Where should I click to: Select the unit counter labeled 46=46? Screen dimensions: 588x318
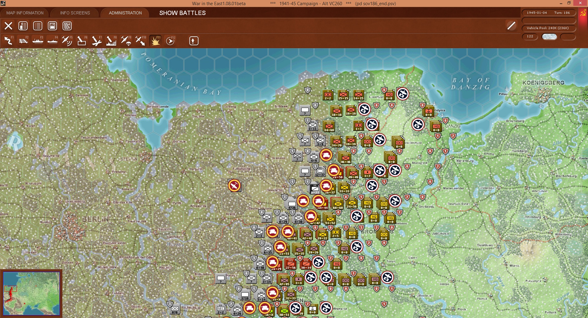(x=345, y=158)
